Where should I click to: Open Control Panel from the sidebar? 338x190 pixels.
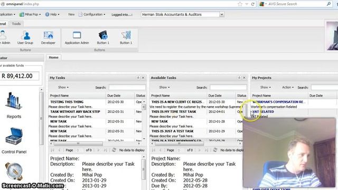(14, 140)
